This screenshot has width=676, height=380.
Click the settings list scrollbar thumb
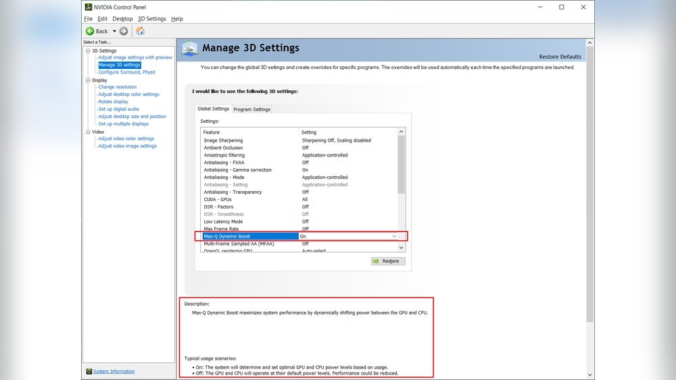click(x=401, y=165)
